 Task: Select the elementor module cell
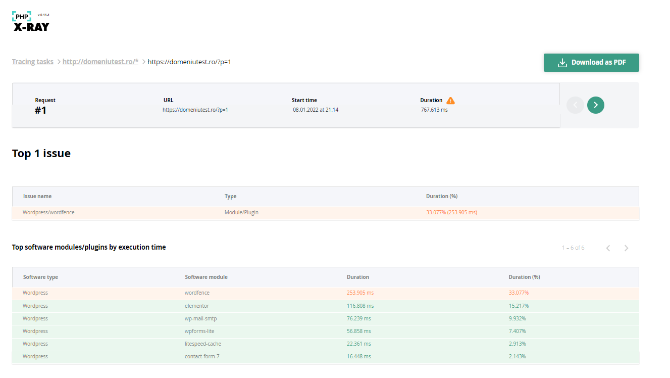197,306
